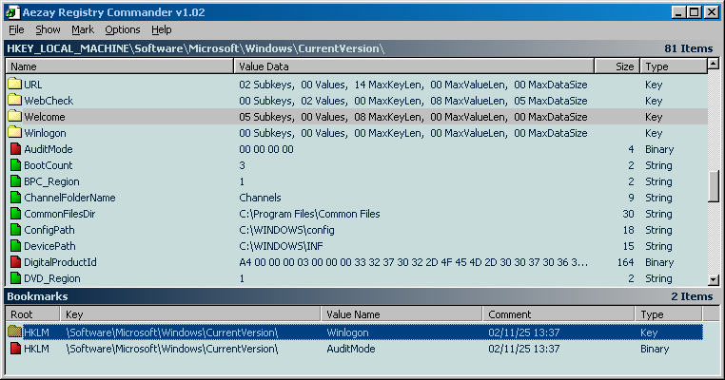The width and height of the screenshot is (725, 380).
Task: Click the 'C:\WINDOWS\INF' value data
Action: [281, 246]
